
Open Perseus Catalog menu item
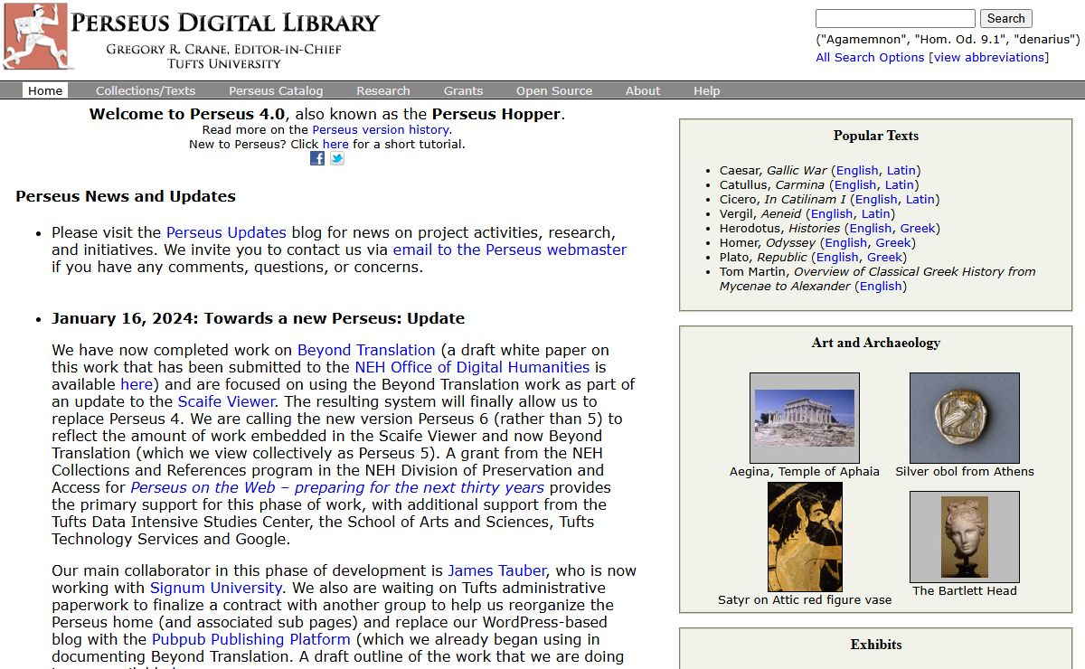click(x=276, y=90)
